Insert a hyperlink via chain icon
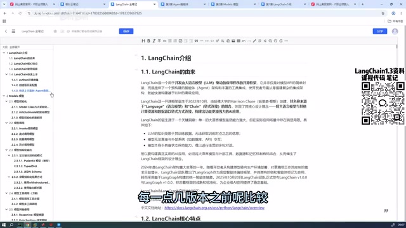The height and width of the screenshot is (228, 406). pos(164,41)
